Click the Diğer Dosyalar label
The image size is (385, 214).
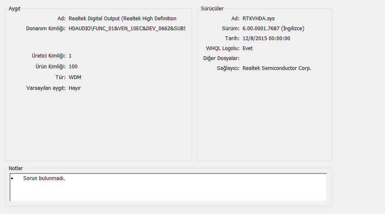point(221,58)
